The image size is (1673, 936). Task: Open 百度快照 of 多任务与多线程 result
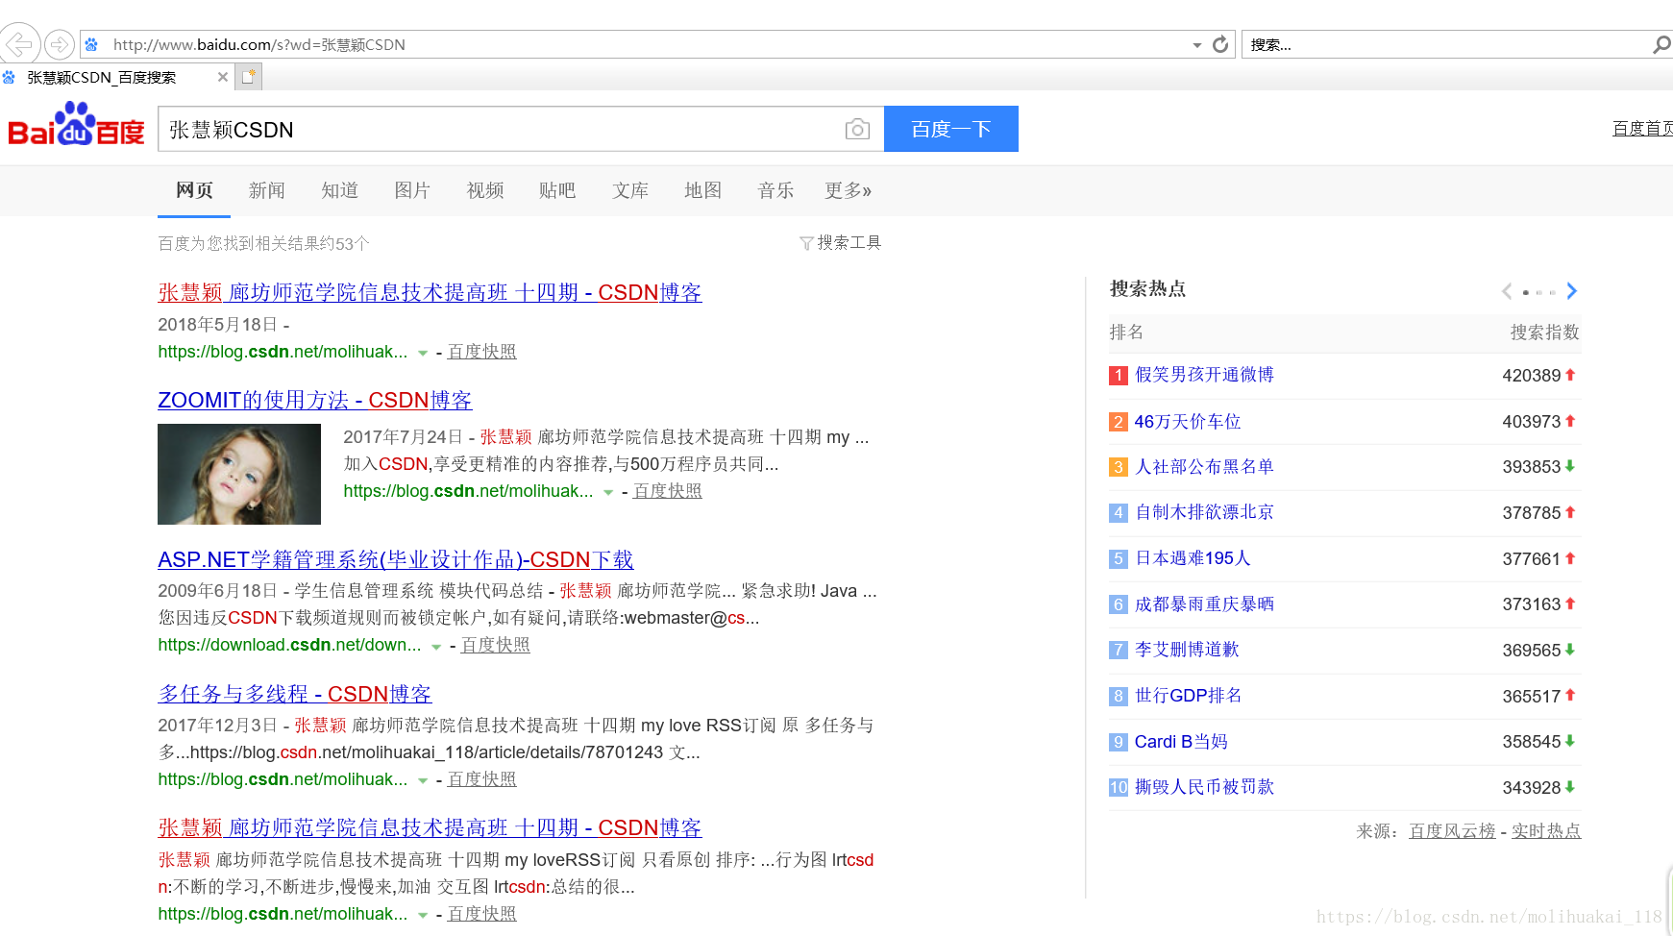(x=481, y=779)
